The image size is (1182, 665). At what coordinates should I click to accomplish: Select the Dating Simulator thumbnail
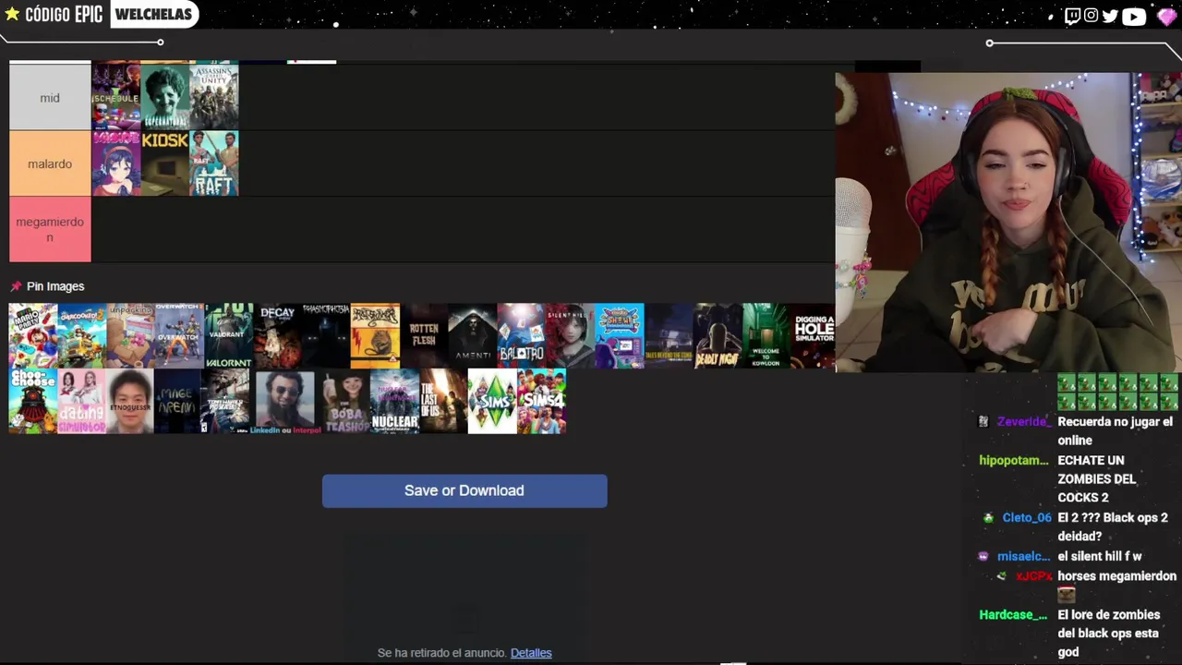pos(82,402)
